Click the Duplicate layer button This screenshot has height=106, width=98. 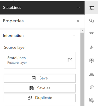[40, 98]
